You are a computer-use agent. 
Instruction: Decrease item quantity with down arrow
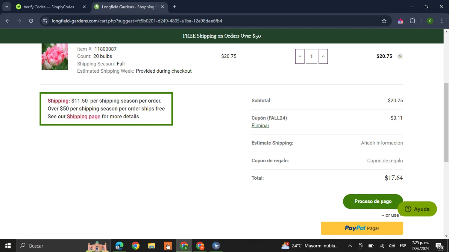point(300,56)
